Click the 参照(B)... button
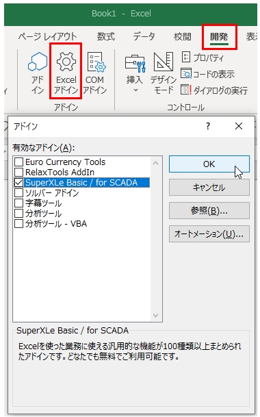 [209, 211]
